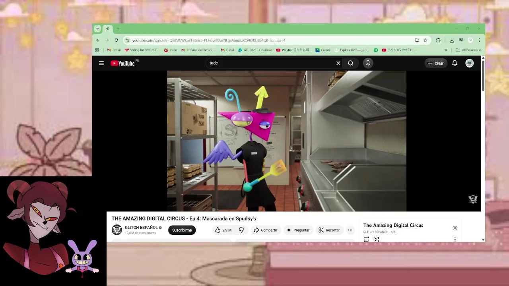The image size is (509, 286).
Task: Open more actions ellipsis under the video
Action: point(350,230)
